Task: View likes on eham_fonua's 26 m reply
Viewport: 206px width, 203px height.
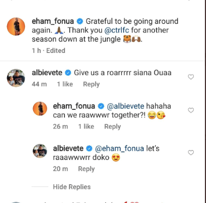Action: tap(86, 126)
